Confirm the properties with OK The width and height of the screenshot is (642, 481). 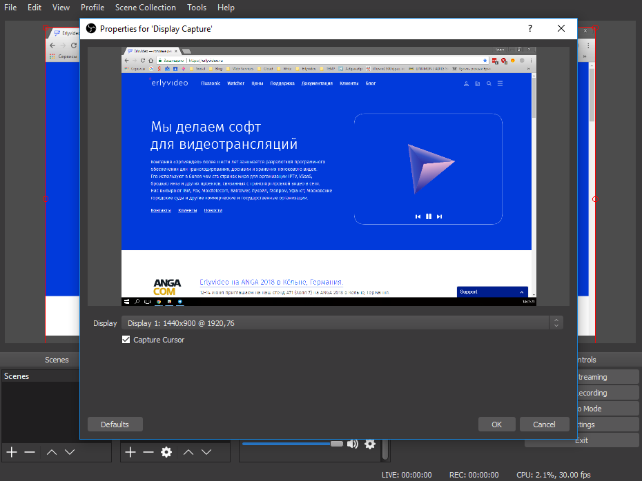coord(496,424)
